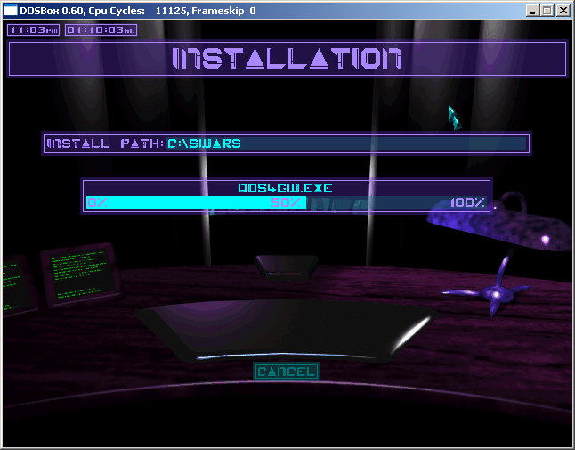Click the cyan arrow cursor graphic
Screen dimensions: 575x450
tap(453, 117)
